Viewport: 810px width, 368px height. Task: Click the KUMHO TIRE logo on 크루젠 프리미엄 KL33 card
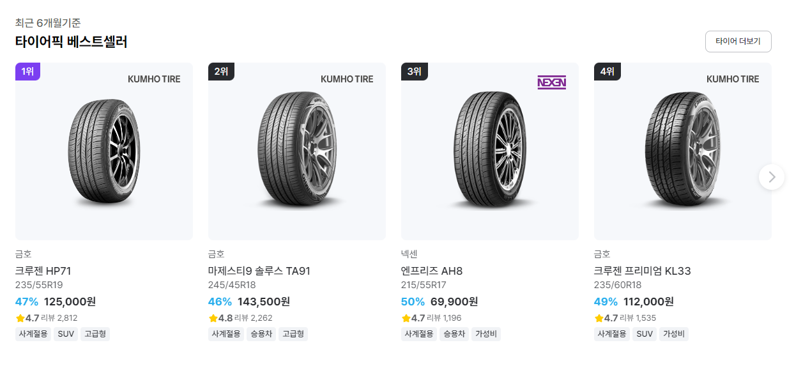(733, 79)
